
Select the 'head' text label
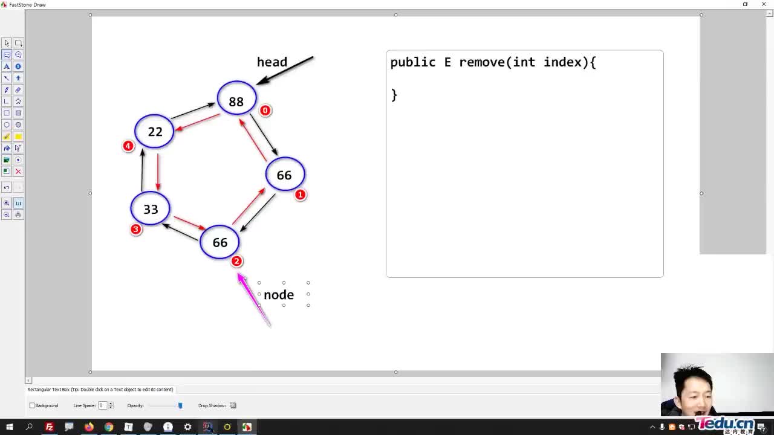coord(272,62)
